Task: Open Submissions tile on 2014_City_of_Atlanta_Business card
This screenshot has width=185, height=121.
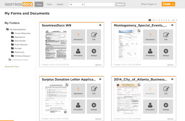Action: (x=150, y=90)
